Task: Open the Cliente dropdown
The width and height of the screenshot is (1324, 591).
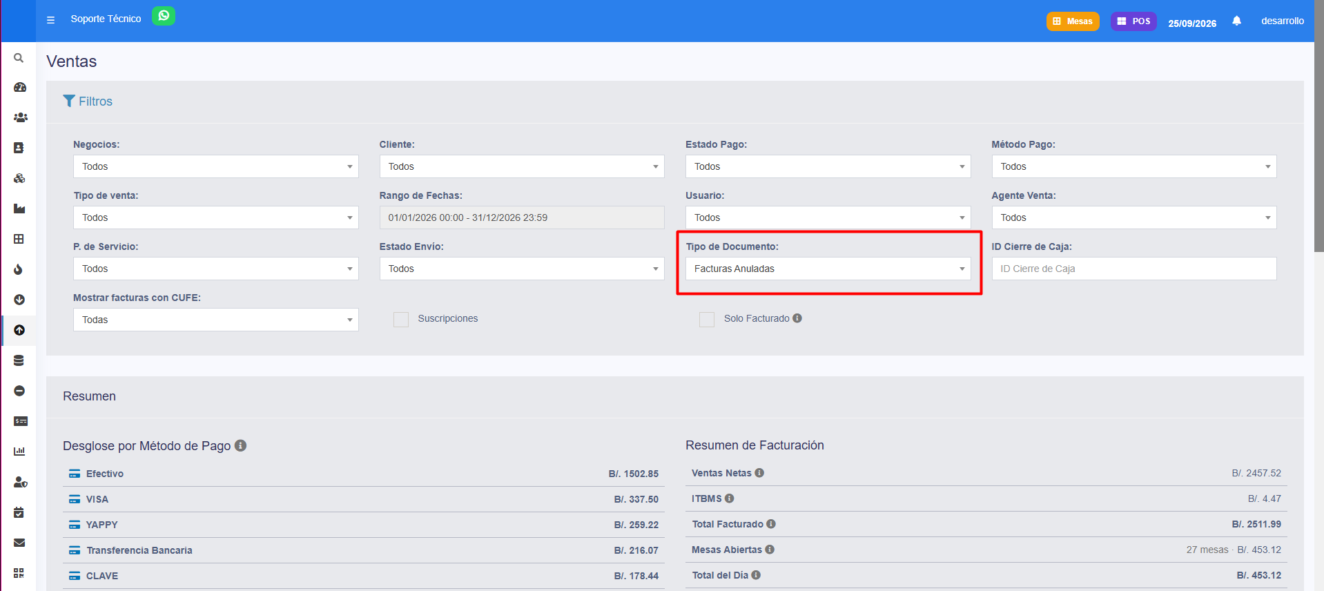Action: 522,166
